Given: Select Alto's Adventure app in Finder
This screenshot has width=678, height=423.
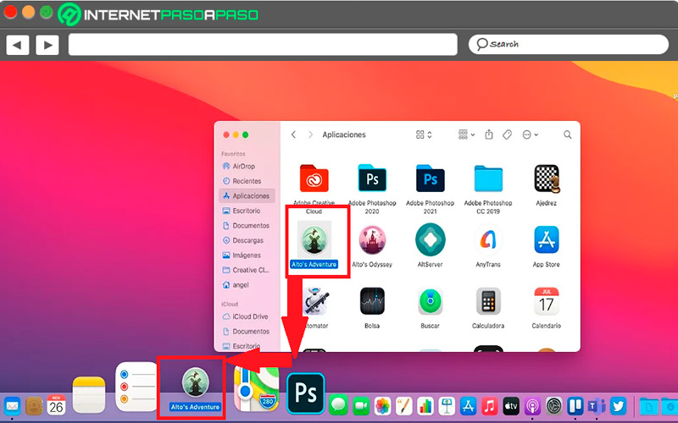Looking at the screenshot, I should pyautogui.click(x=314, y=239).
